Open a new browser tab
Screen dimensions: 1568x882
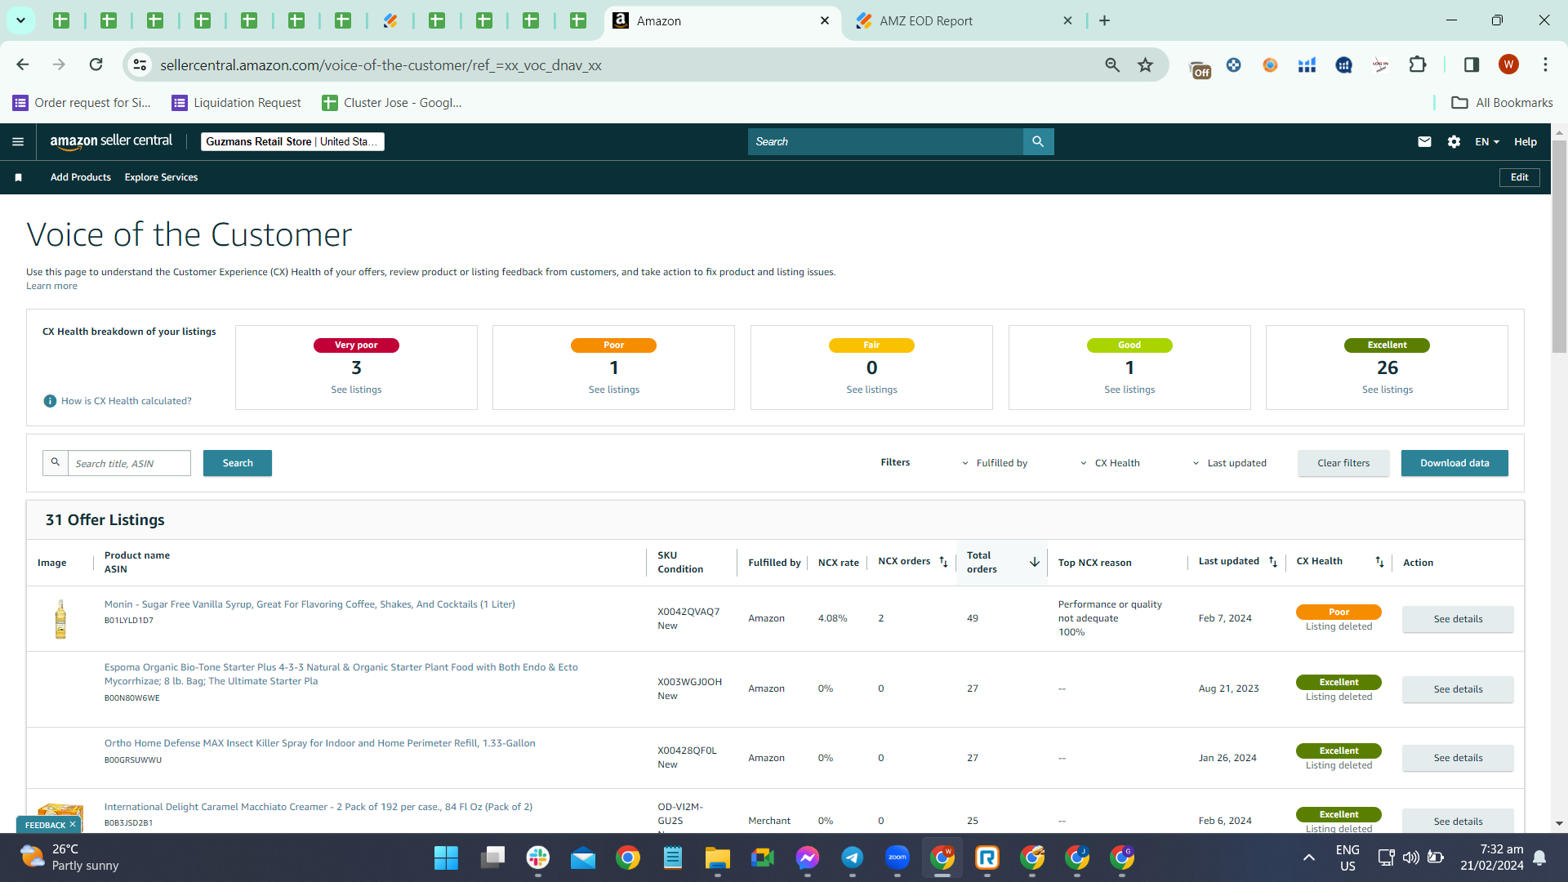[x=1104, y=21]
